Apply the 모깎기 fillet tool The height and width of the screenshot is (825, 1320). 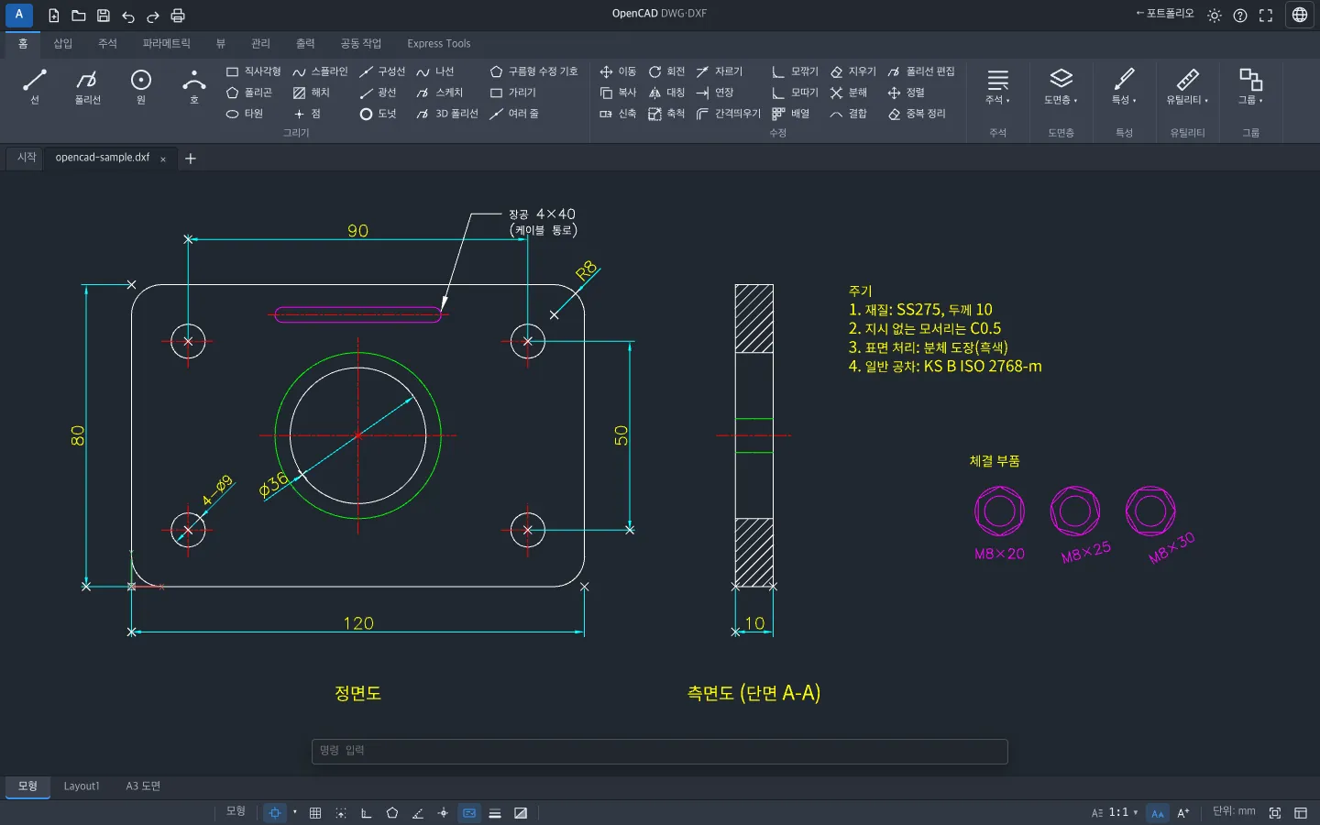tap(795, 71)
